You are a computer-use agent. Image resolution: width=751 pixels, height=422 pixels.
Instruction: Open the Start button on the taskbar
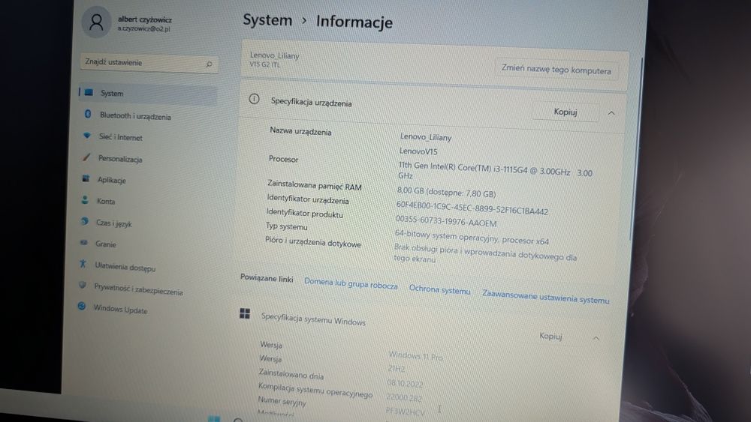point(214,419)
